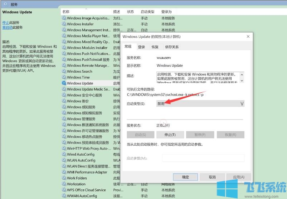Screen dimensions: 287x199
Task: Click gear icon of Windows Remote Management row
Action: [64, 65]
